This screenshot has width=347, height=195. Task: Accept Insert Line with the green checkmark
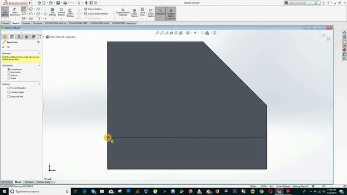coord(3,47)
